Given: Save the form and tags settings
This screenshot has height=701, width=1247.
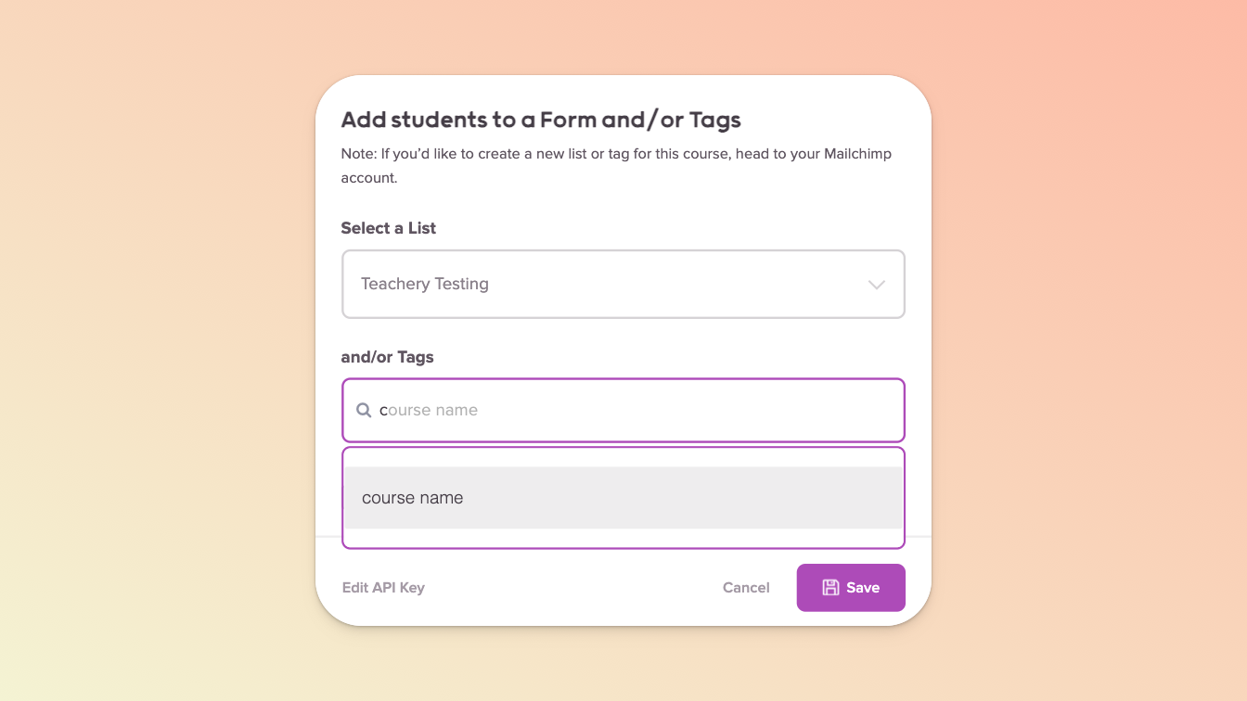Looking at the screenshot, I should click(x=850, y=588).
